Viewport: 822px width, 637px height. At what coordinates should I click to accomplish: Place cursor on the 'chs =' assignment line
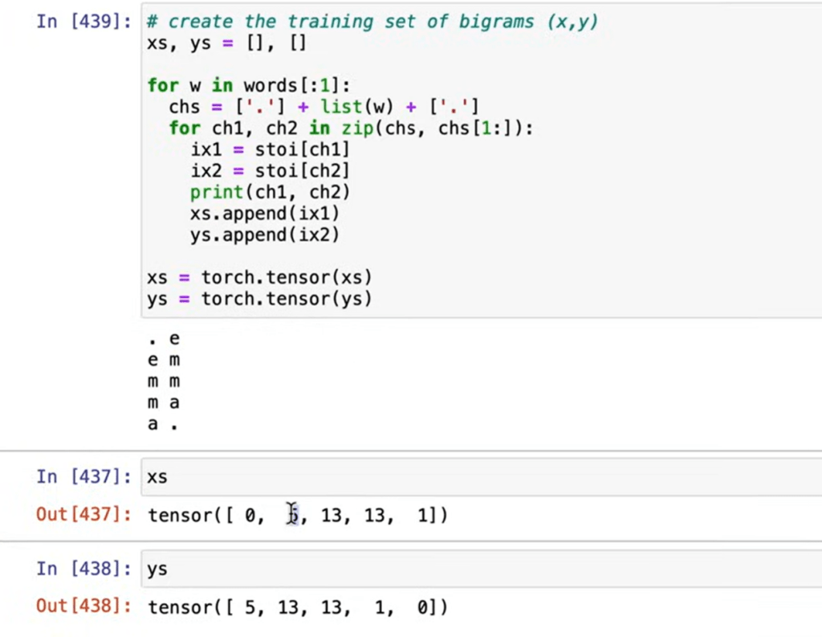coord(324,106)
